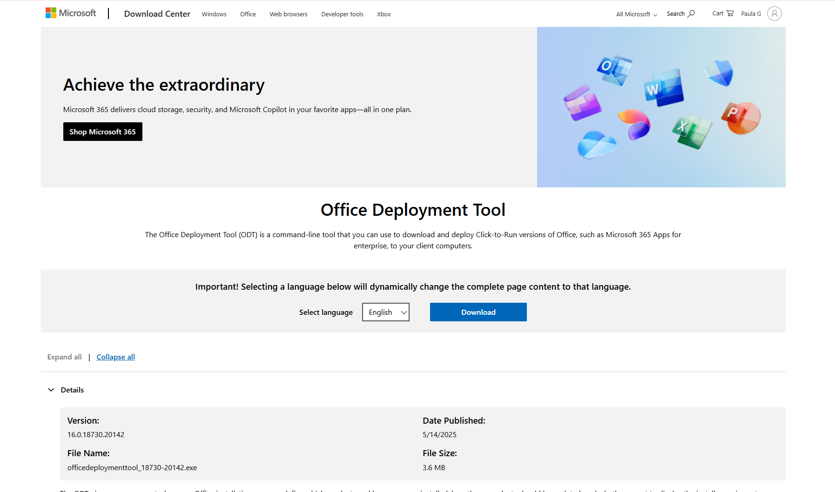Open the Developer tools section
The image size is (835, 492).
point(342,14)
